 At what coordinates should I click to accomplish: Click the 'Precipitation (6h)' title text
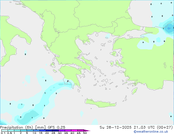pyautogui.click(x=16, y=127)
